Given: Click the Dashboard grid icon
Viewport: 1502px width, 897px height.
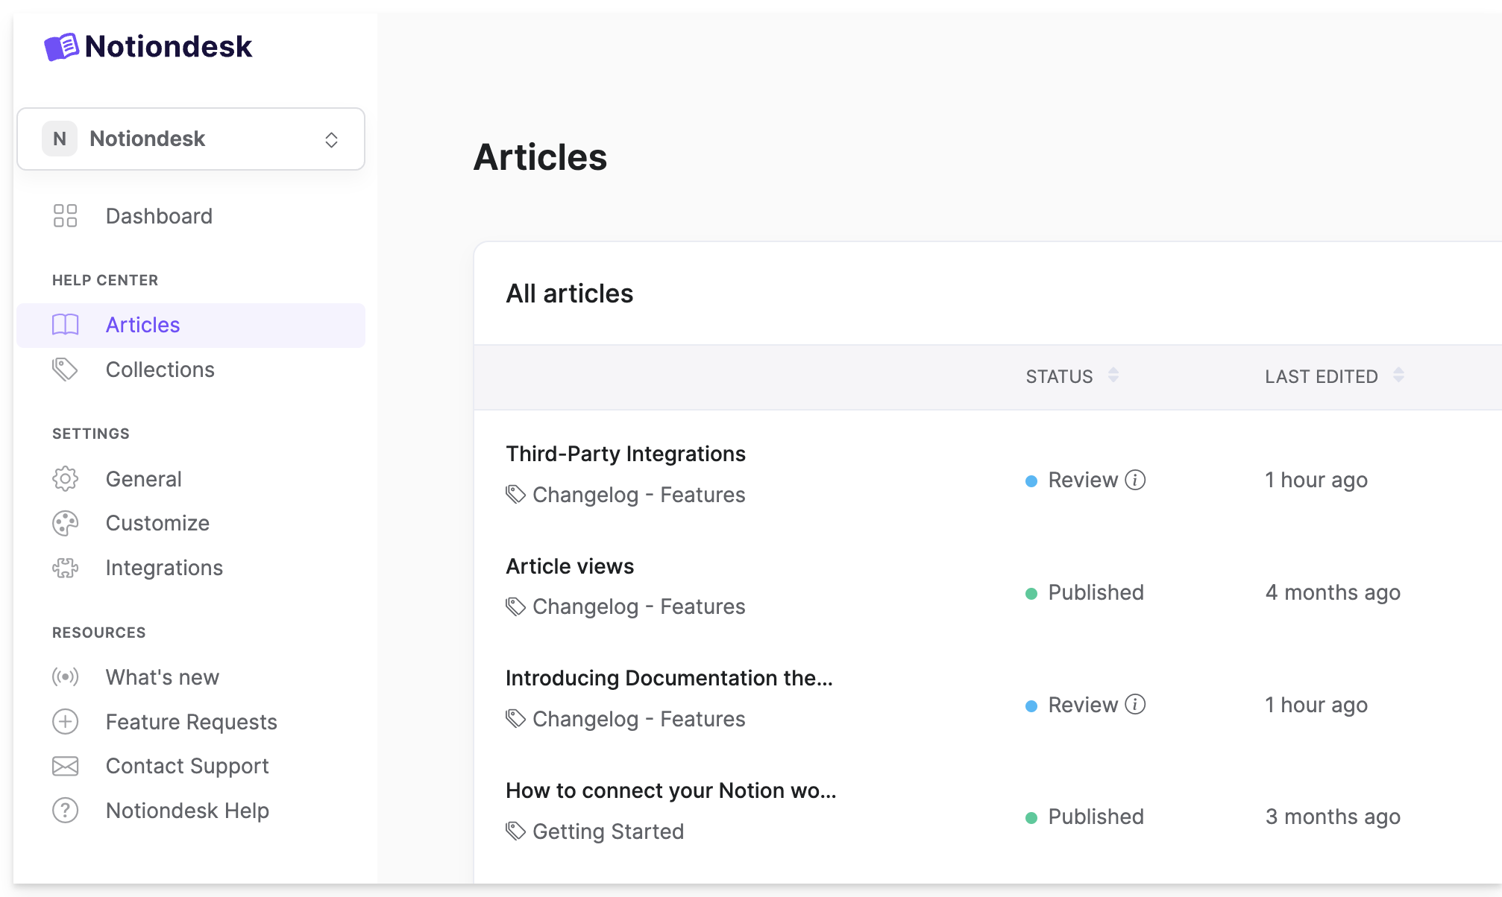Looking at the screenshot, I should click(66, 216).
